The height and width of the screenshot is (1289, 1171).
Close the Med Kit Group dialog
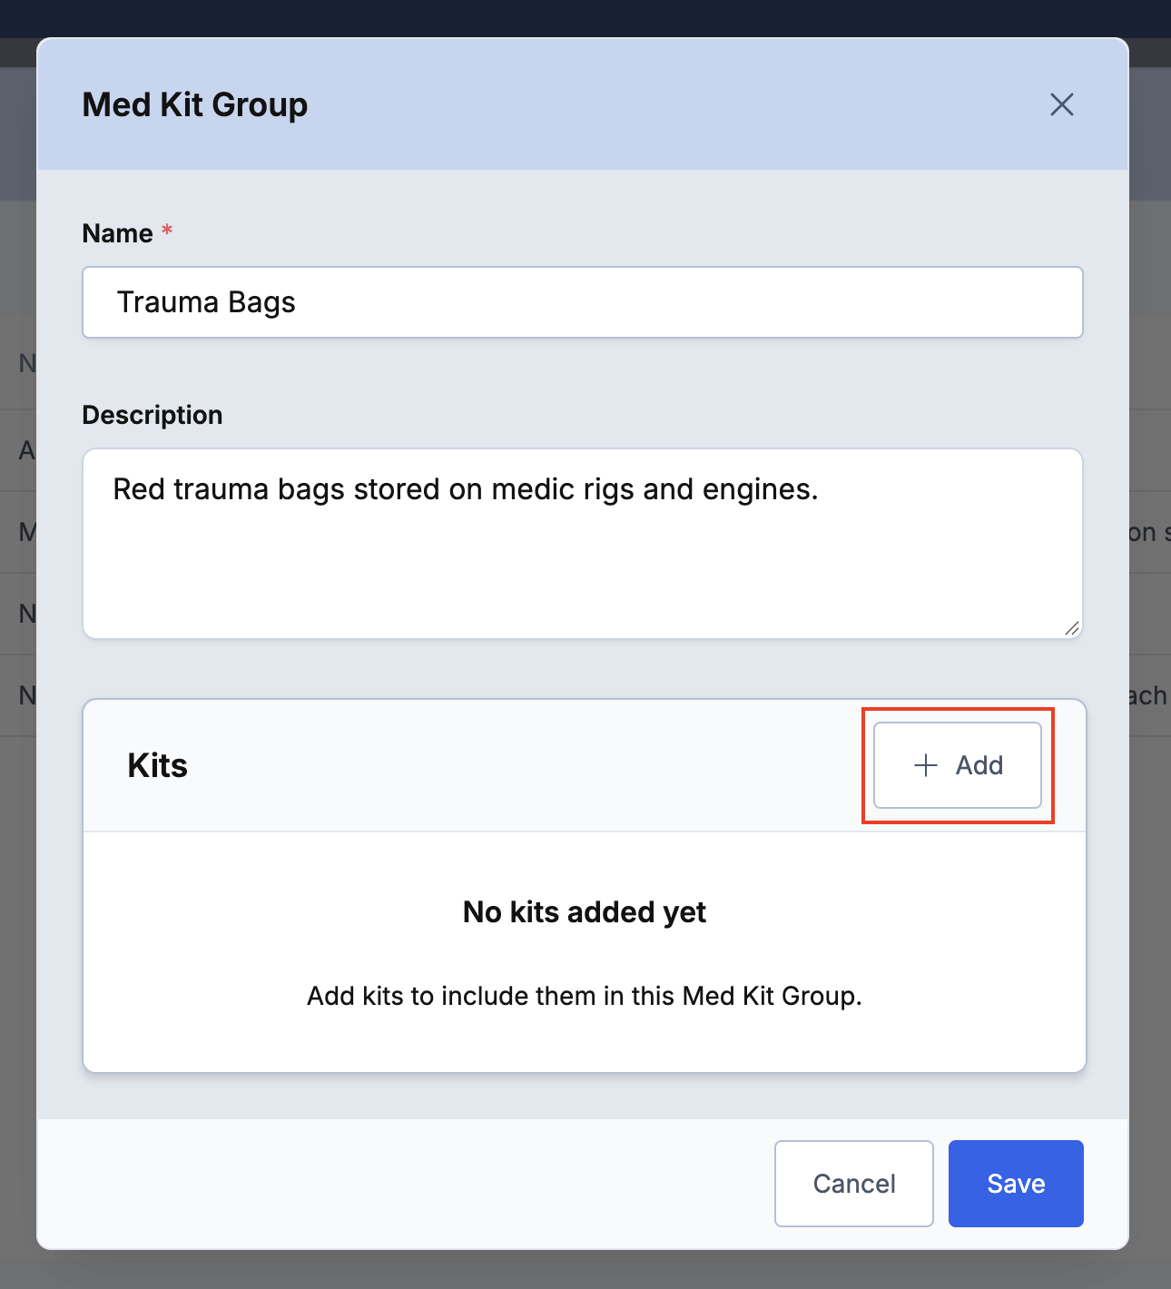[1062, 104]
